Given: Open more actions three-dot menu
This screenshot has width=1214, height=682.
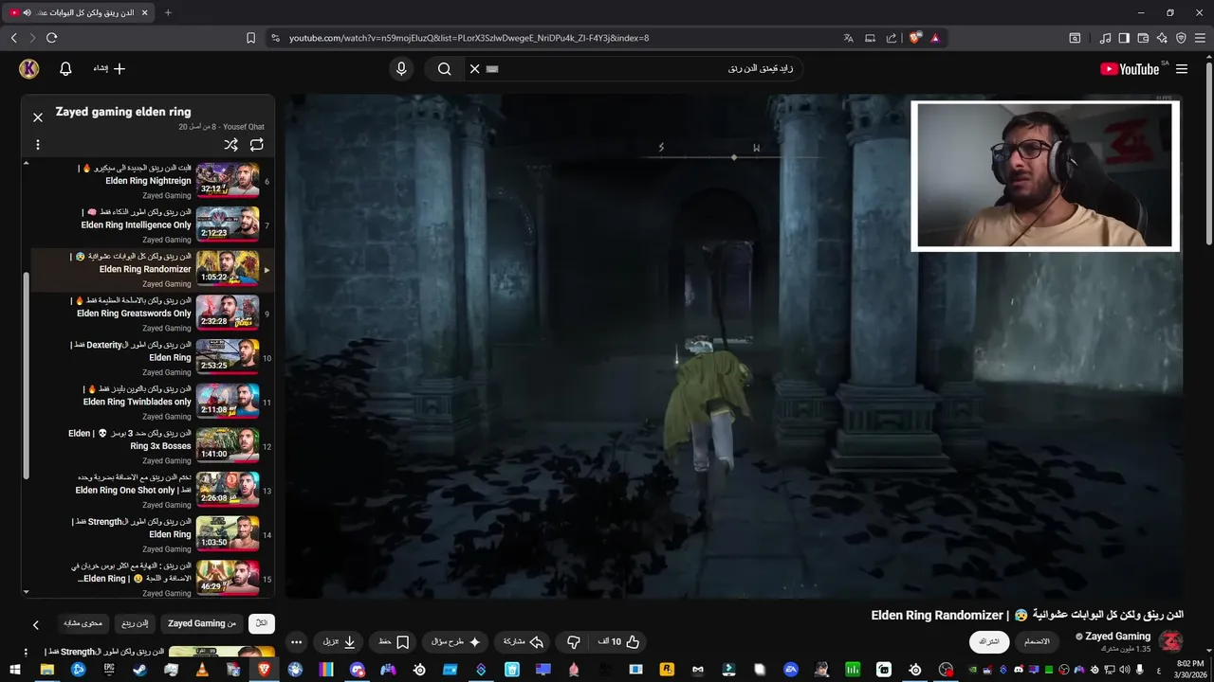Looking at the screenshot, I should coord(296,641).
